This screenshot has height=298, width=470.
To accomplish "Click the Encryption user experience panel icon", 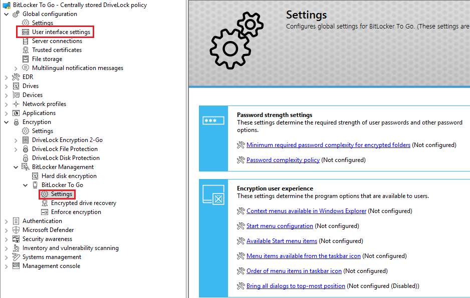I will pyautogui.click(x=213, y=195).
